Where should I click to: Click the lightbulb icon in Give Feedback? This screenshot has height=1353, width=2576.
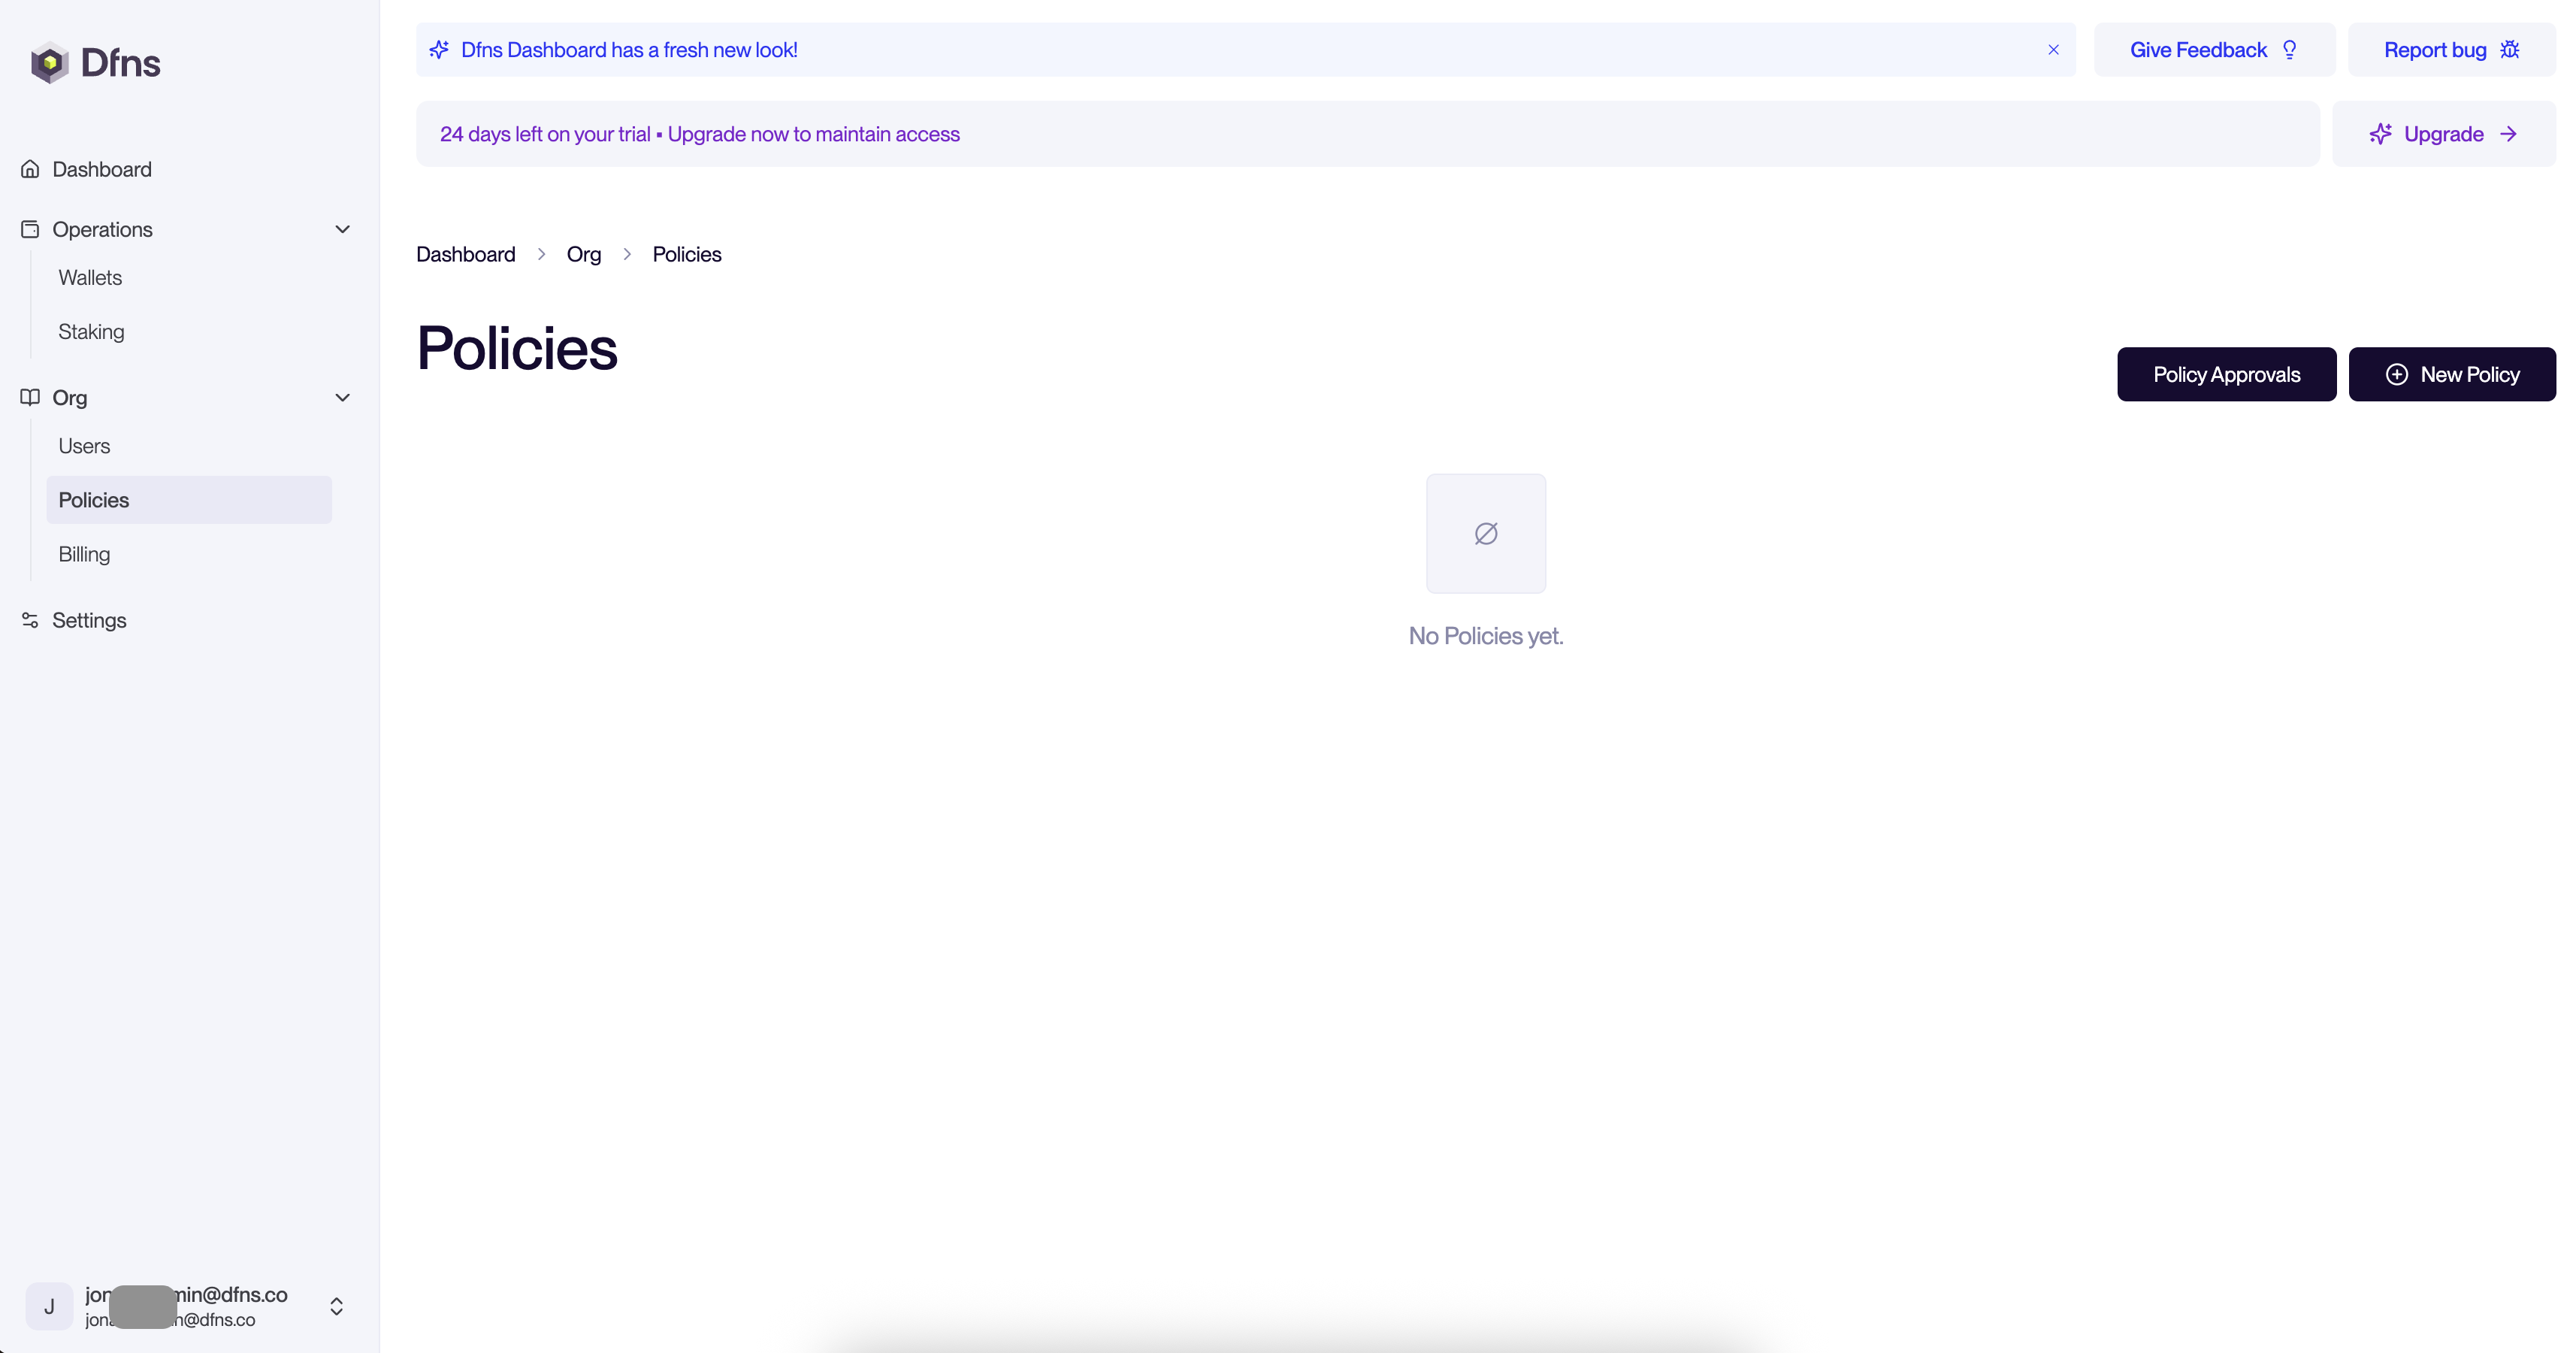point(2289,50)
